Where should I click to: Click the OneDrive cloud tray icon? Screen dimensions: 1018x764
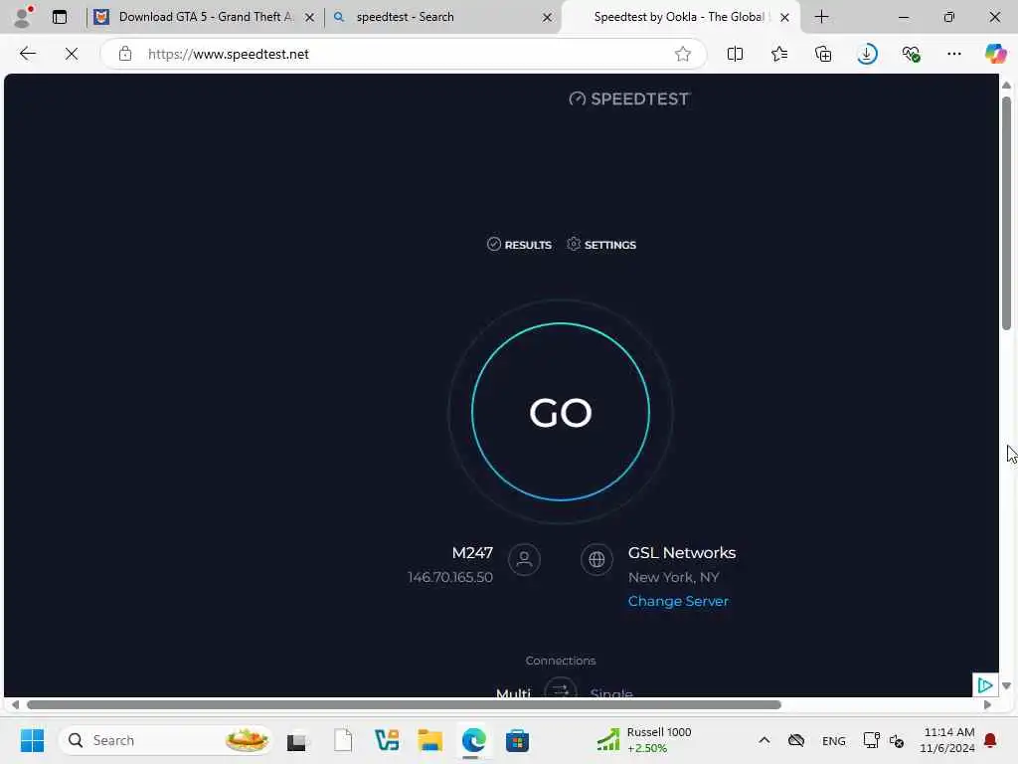coord(796,740)
